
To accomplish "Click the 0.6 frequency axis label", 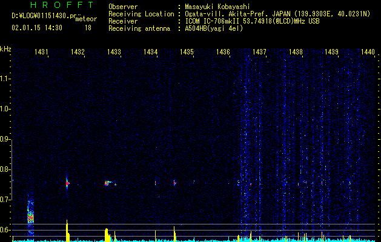I will click(x=5, y=230).
